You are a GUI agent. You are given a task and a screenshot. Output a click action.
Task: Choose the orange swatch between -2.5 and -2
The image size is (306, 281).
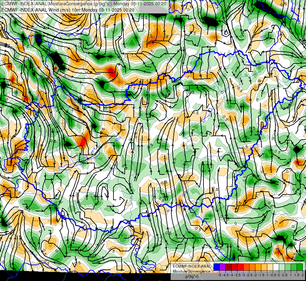[252, 267]
